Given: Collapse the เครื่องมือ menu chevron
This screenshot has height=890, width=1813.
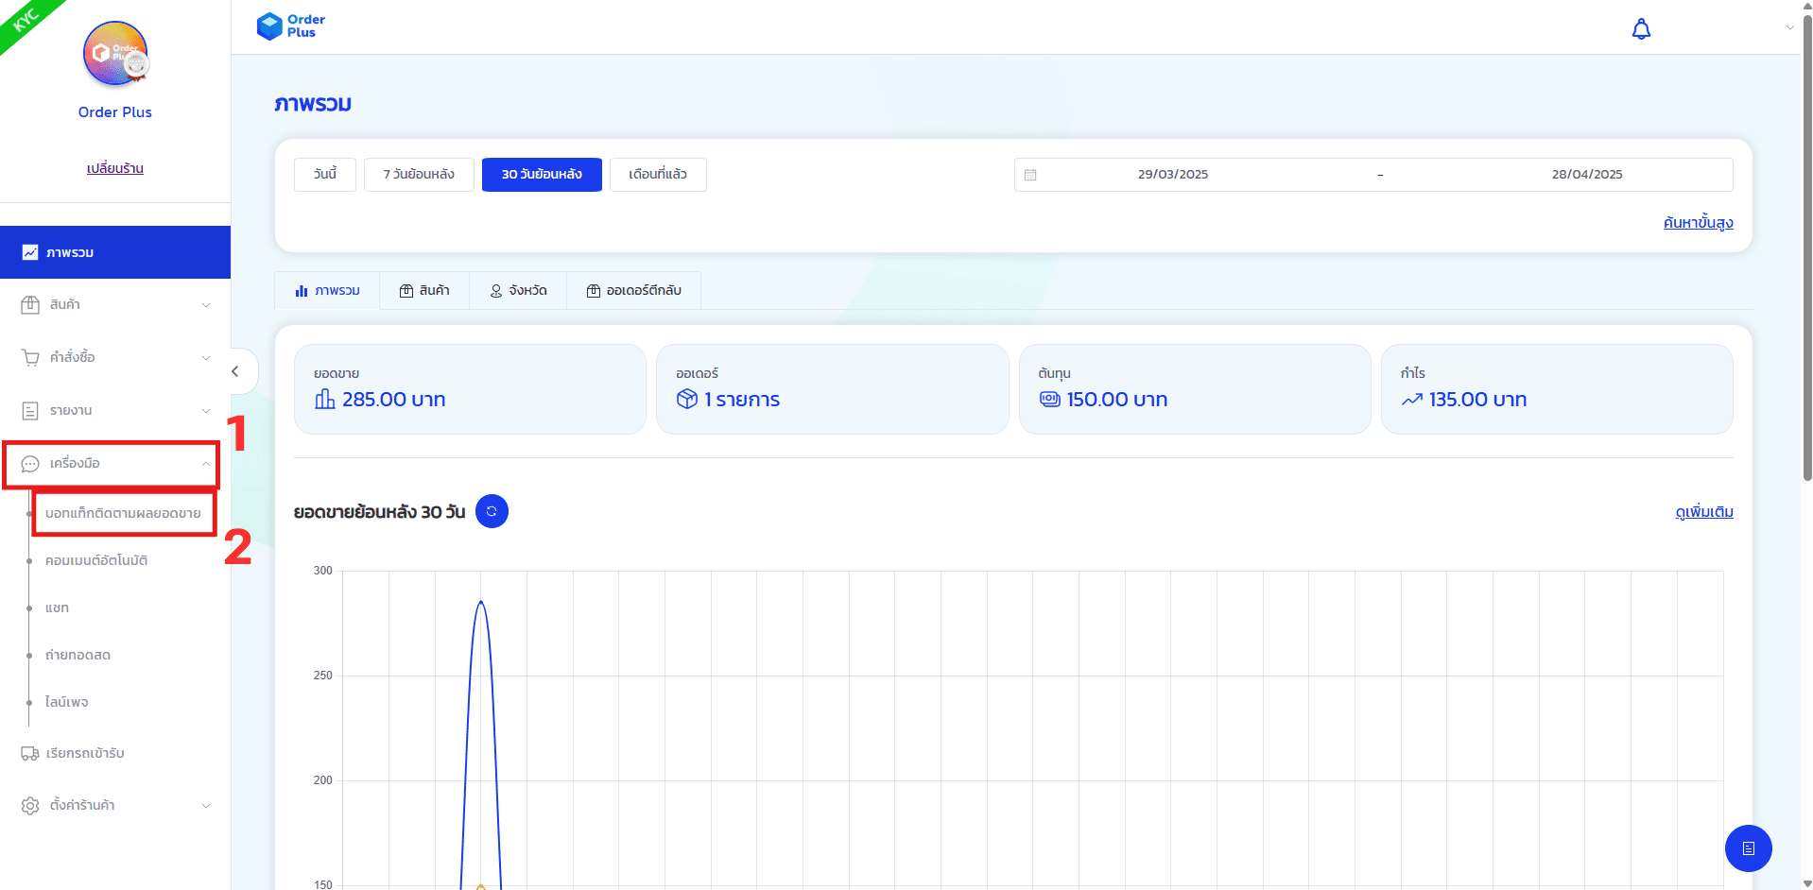Looking at the screenshot, I should pos(205,464).
